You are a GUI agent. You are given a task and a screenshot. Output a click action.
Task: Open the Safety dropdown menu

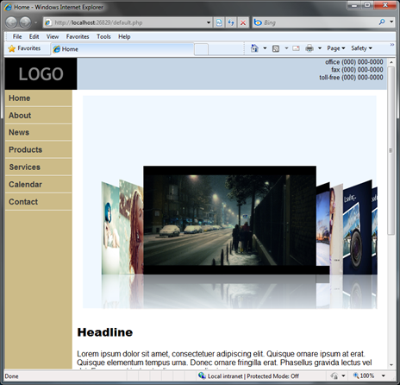[x=361, y=48]
